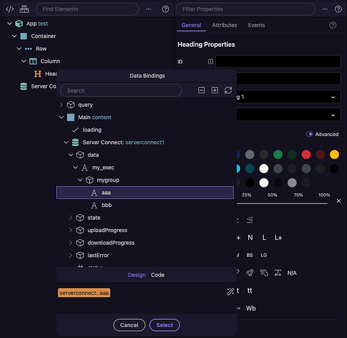Collapse all data bindings with minus icon
This screenshot has height=338, width=347.
coord(202,91)
